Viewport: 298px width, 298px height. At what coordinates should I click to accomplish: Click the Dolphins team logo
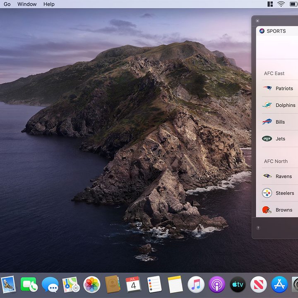tap(267, 105)
